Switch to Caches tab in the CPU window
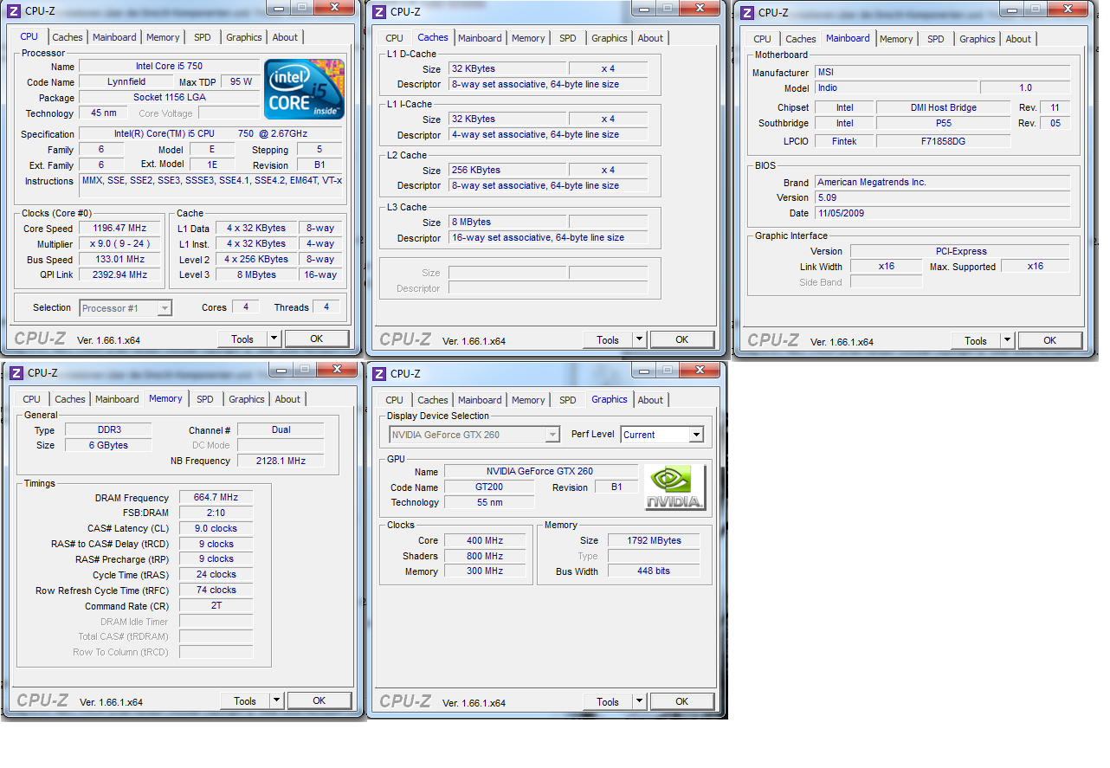1110x768 pixels. point(68,37)
